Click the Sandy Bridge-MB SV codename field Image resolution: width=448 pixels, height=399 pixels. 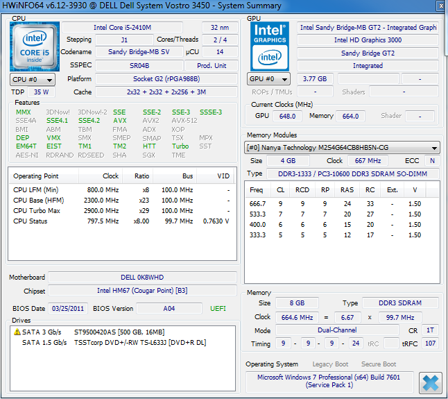coord(139,52)
